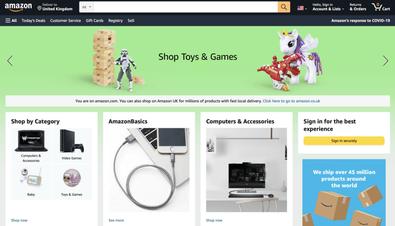
Task: Open the hamburger All menu
Action: [11, 21]
